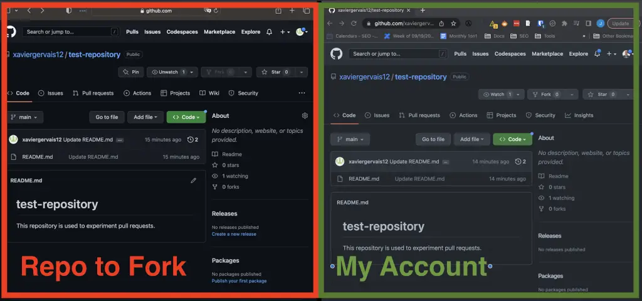Screen dimensions: 642x301
Task: Expand Star list dropdown in left window
Action: pyautogui.click(x=302, y=72)
